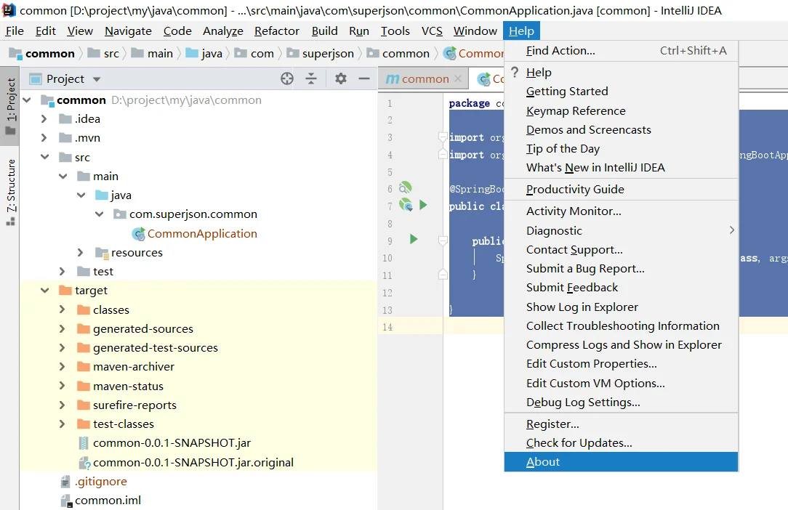788x510 pixels.
Task: Select About in the Help menu
Action: (621, 462)
